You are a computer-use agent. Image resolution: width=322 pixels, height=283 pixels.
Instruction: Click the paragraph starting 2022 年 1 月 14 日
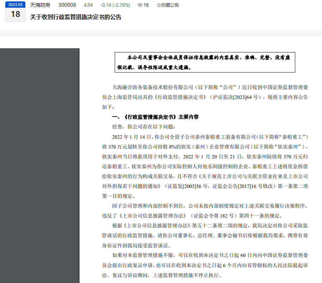coord(205,166)
